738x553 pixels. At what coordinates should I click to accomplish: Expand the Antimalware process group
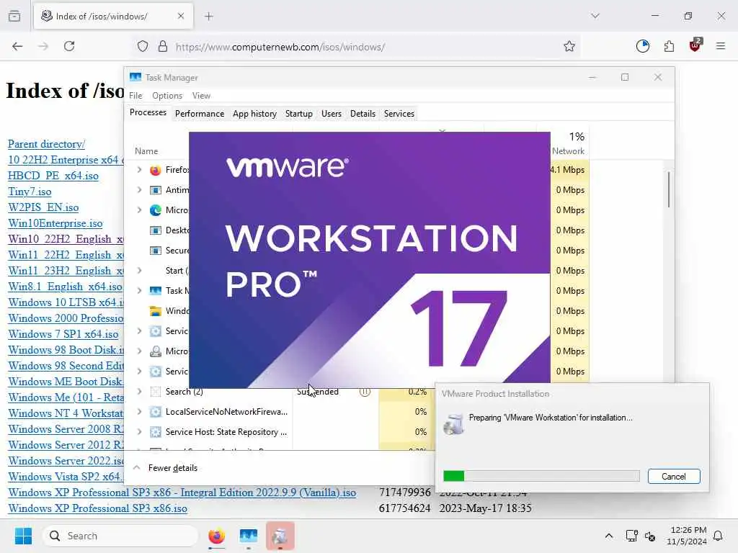tap(139, 190)
